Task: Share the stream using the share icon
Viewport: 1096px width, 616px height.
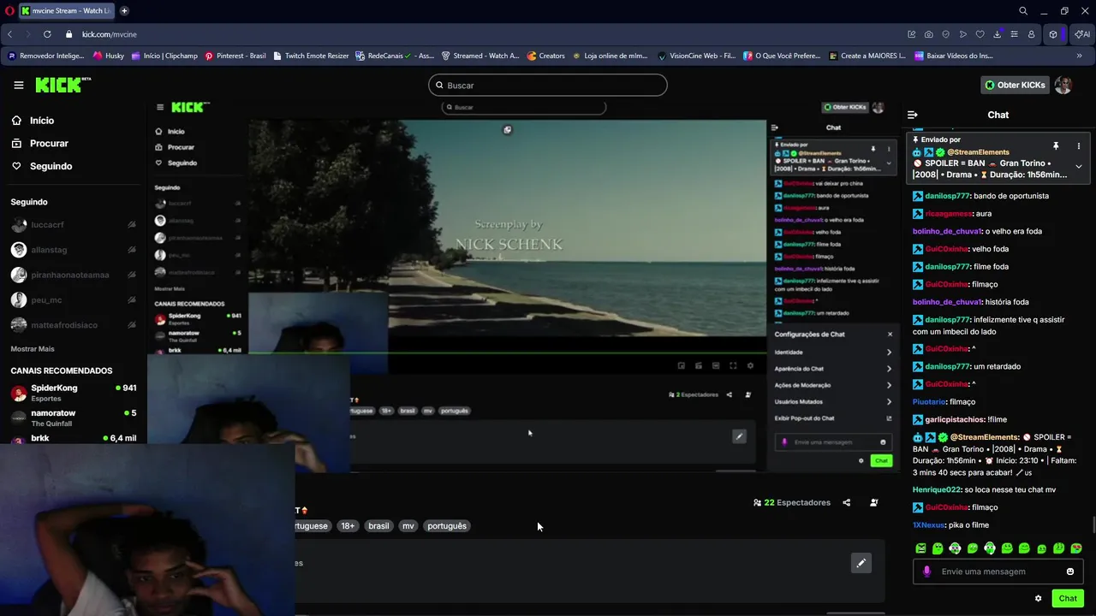Action: click(847, 502)
